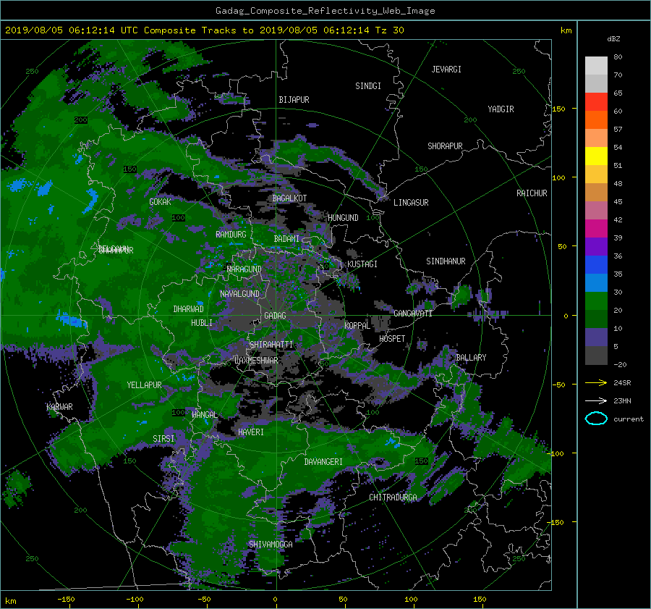
Task: Click the HANGAL city label
Action: (x=204, y=415)
